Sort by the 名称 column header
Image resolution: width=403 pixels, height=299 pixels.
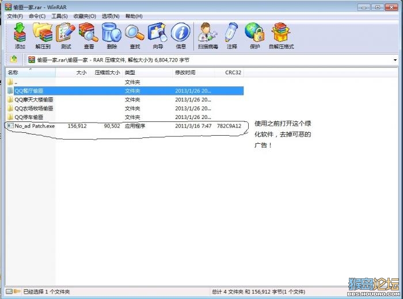(31, 72)
